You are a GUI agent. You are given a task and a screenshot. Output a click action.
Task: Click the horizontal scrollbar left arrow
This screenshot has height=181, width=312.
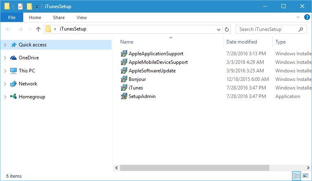(116, 168)
